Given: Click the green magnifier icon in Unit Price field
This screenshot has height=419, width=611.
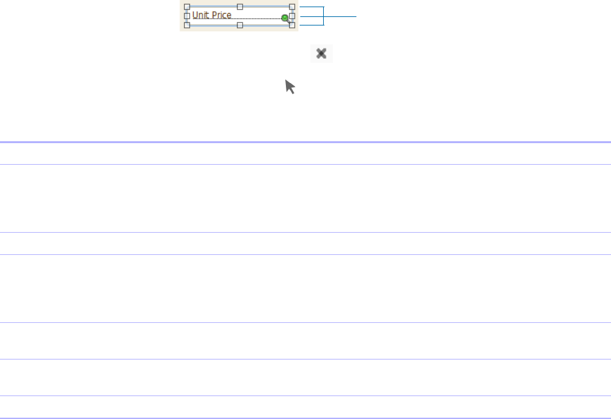Looking at the screenshot, I should pyautogui.click(x=286, y=18).
